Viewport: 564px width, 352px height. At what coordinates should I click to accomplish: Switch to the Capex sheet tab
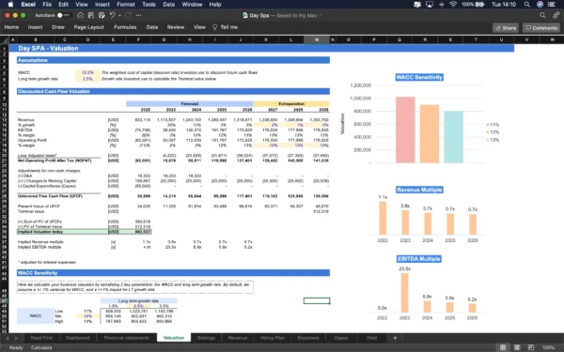[341, 338]
